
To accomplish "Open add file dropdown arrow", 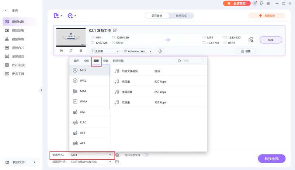I will tap(61, 16).
